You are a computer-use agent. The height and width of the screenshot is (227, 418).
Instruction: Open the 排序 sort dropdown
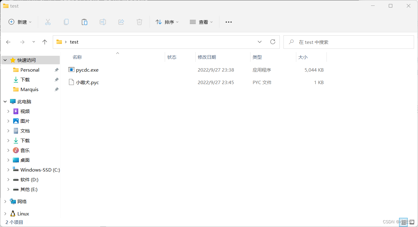click(167, 22)
